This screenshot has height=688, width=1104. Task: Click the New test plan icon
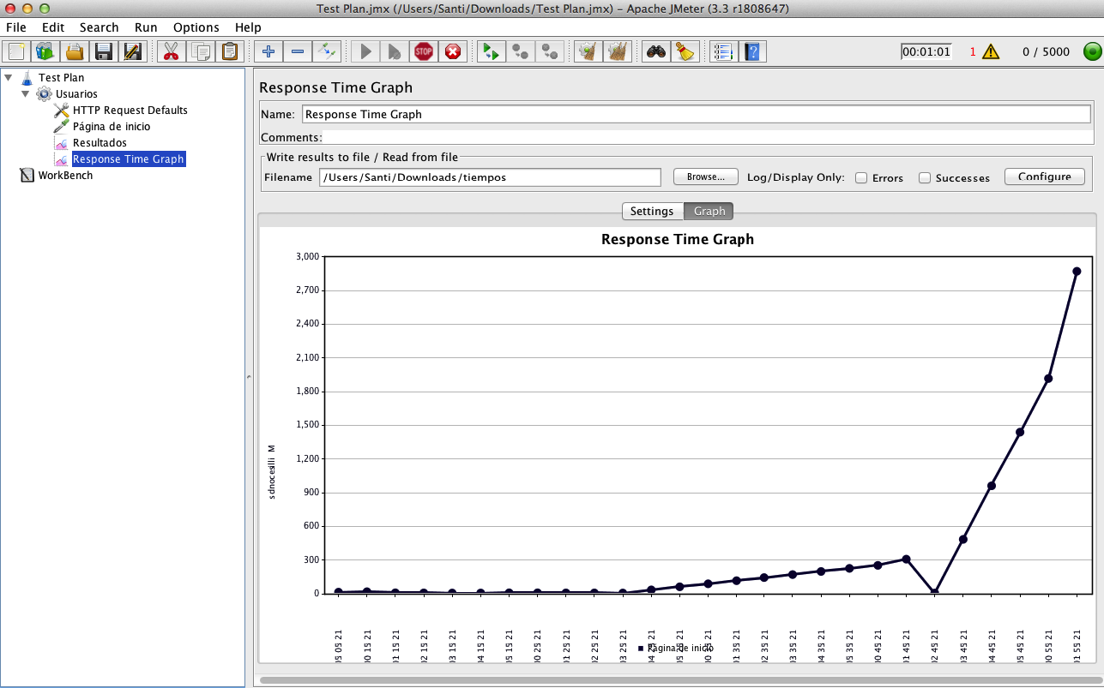[x=16, y=51]
